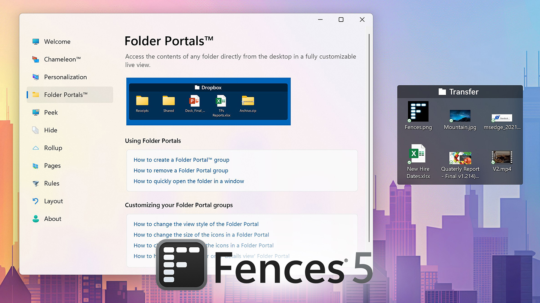Click How to remove a Folder Portal group
Image resolution: width=540 pixels, height=303 pixels.
181,170
